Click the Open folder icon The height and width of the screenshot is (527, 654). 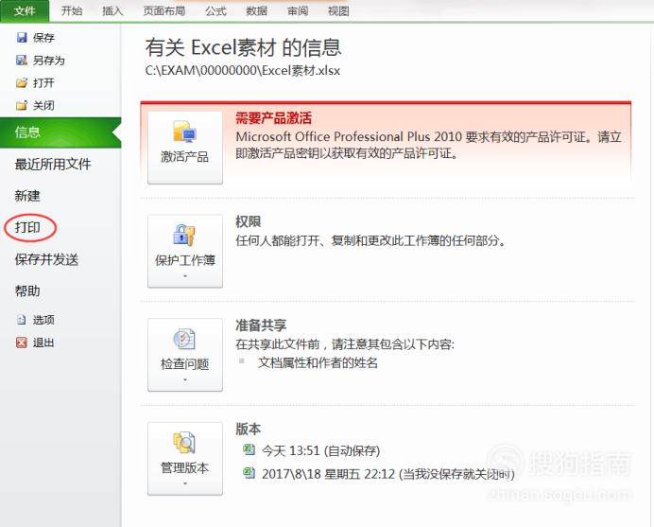click(x=22, y=82)
